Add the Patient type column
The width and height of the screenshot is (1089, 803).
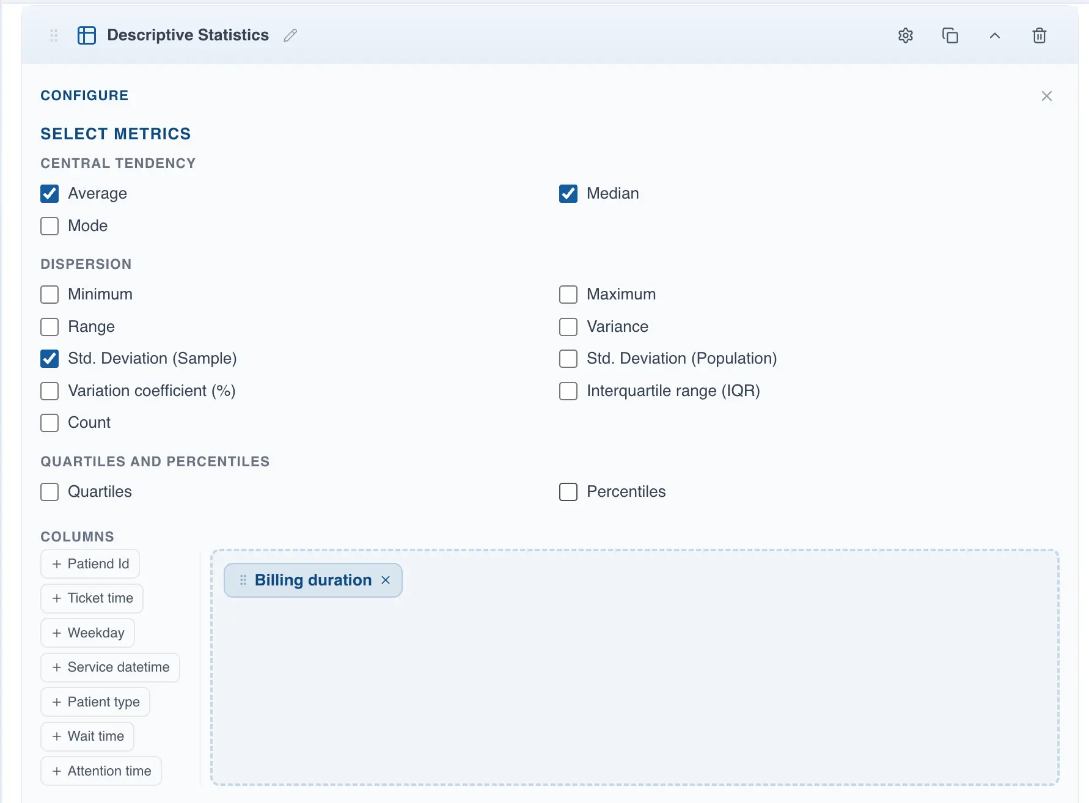[95, 702]
